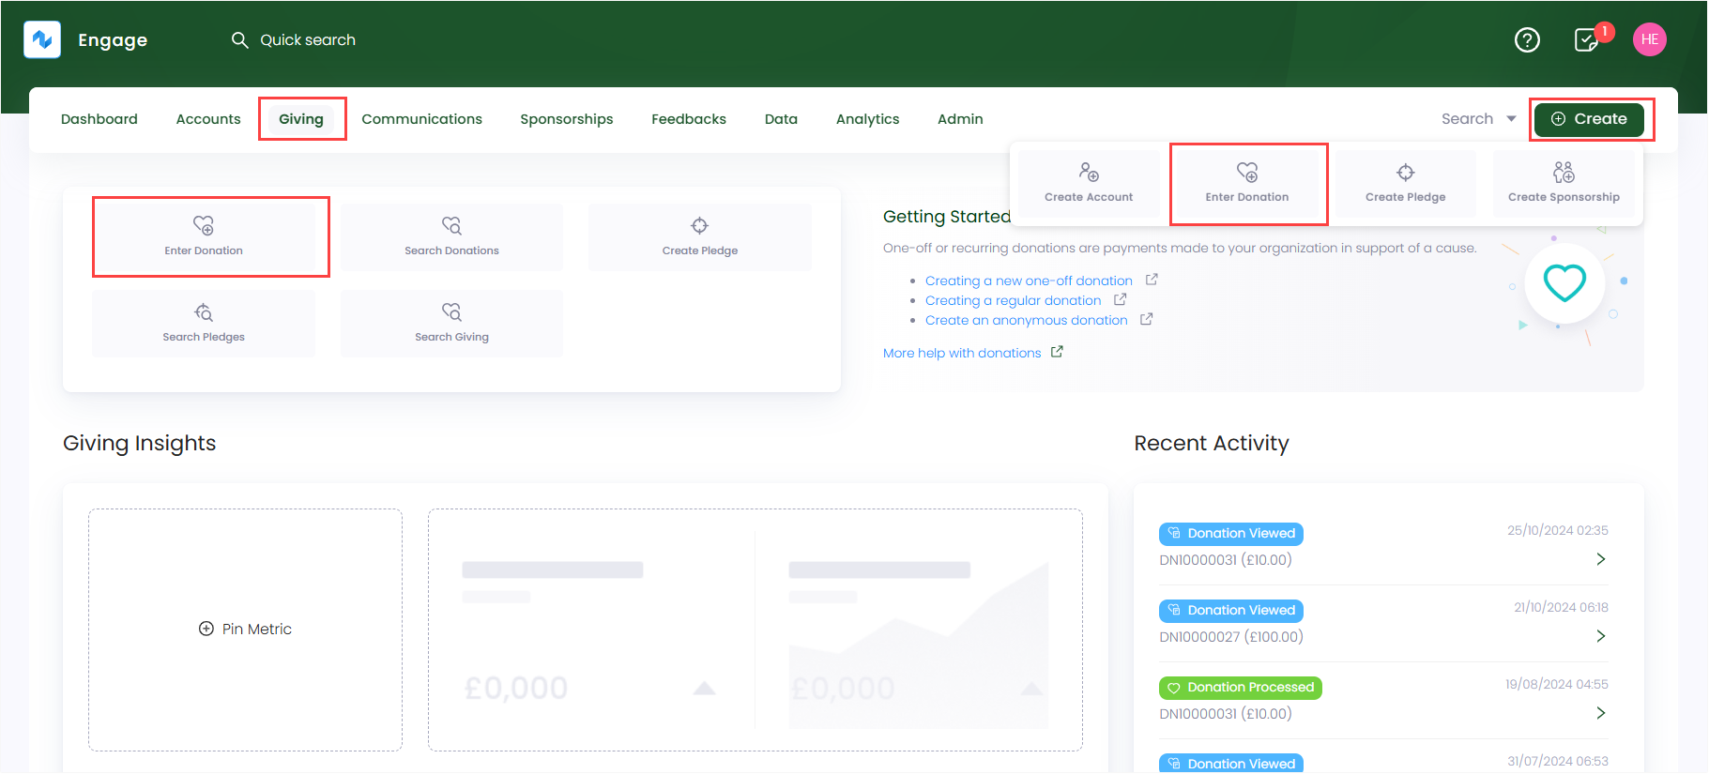This screenshot has width=1709, height=774.
Task: Click the Enter Donation tile in Giving panel
Action: [x=204, y=236]
